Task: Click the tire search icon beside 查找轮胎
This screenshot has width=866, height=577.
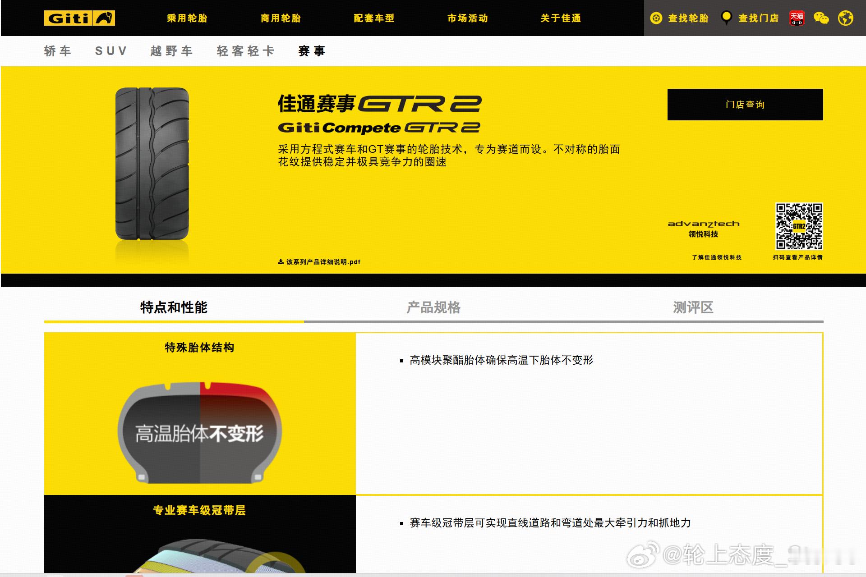Action: coord(656,18)
